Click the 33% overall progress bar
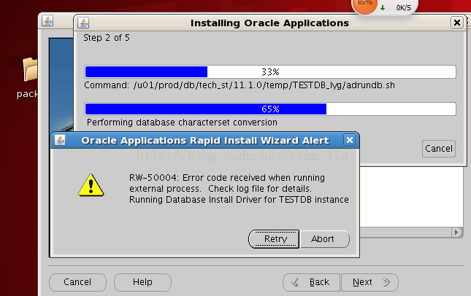This screenshot has height=296, width=471. pos(270,72)
